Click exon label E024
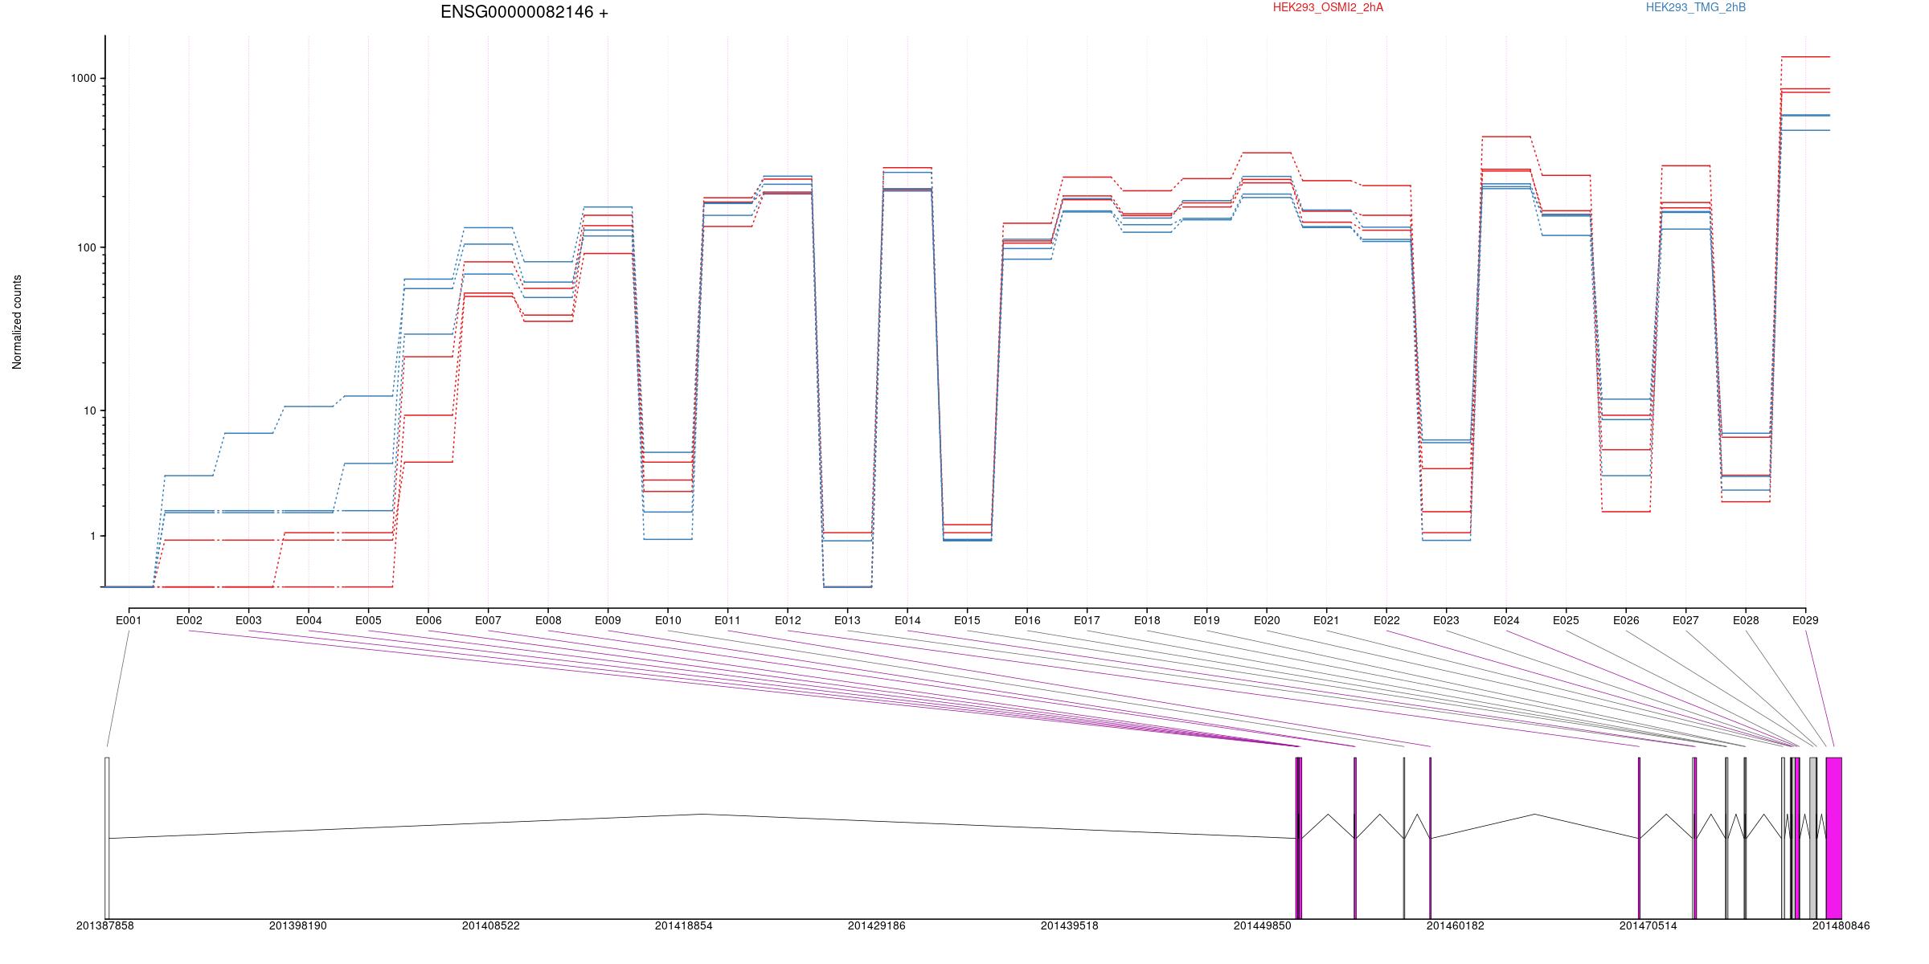1929x964 pixels. 1506,620
